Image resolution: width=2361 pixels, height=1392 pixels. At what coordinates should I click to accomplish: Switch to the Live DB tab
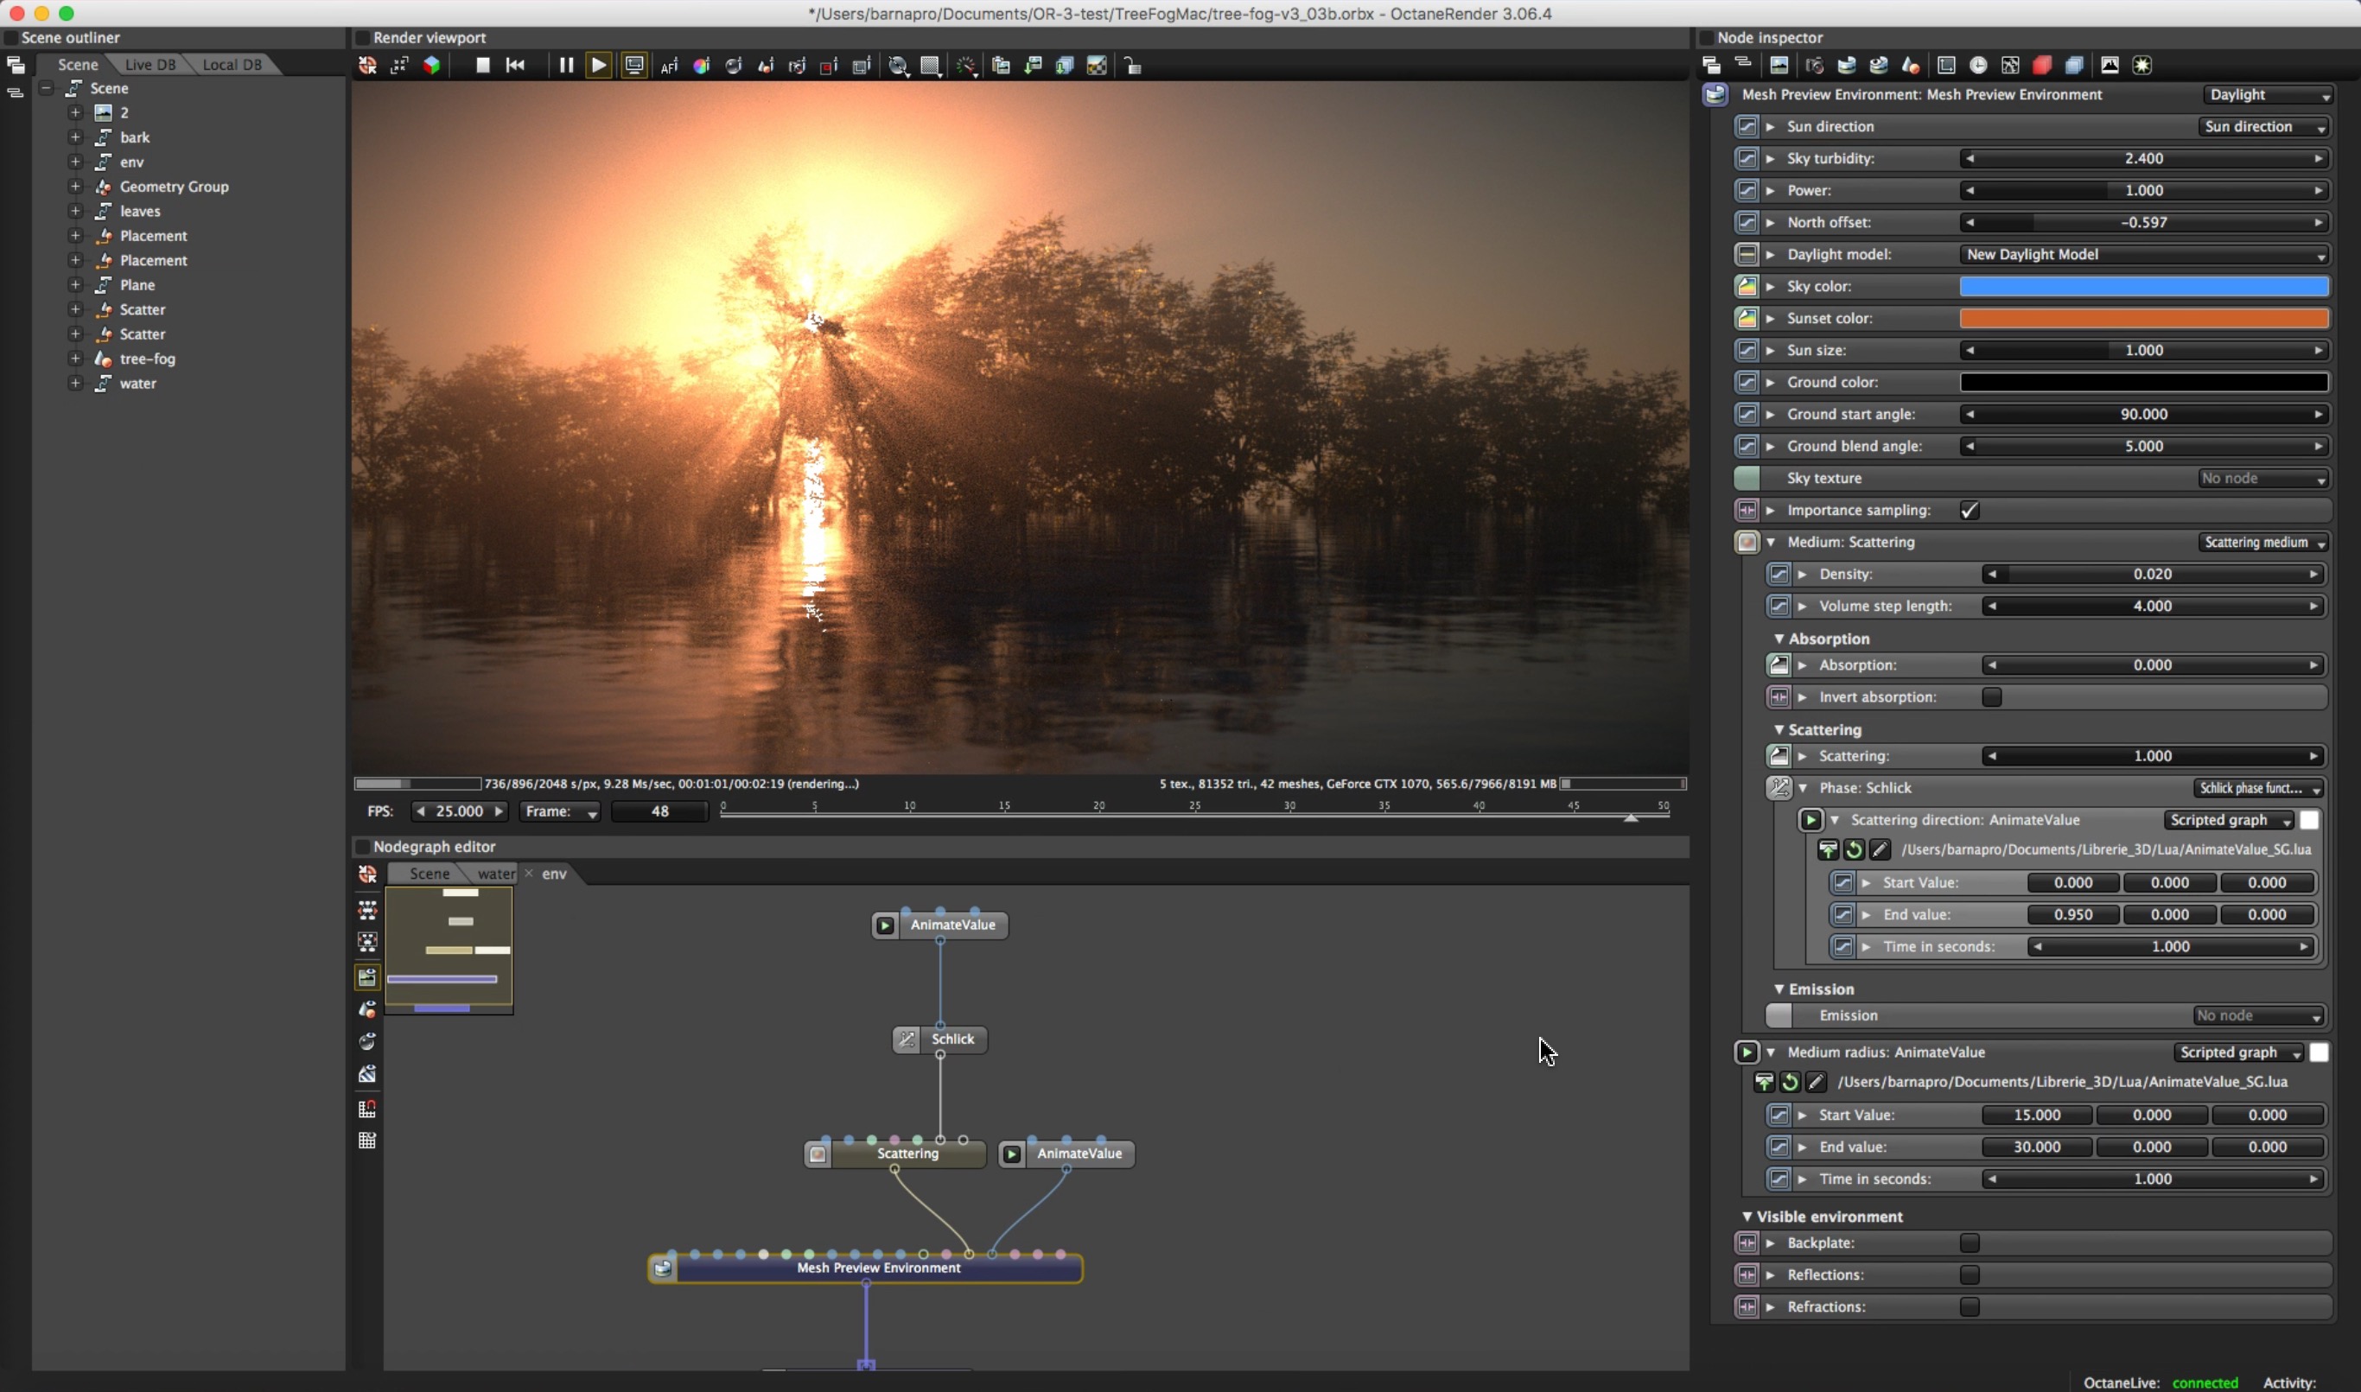tap(150, 65)
